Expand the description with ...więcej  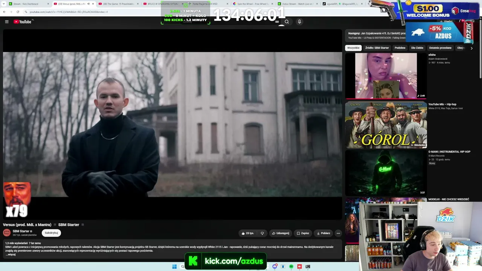pos(11,255)
